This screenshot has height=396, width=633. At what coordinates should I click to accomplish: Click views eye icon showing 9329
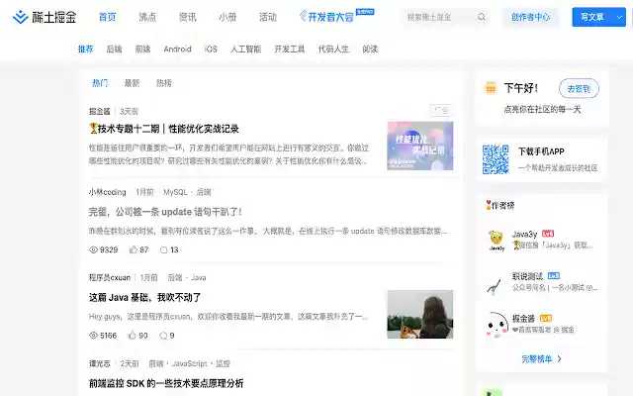coord(93,250)
